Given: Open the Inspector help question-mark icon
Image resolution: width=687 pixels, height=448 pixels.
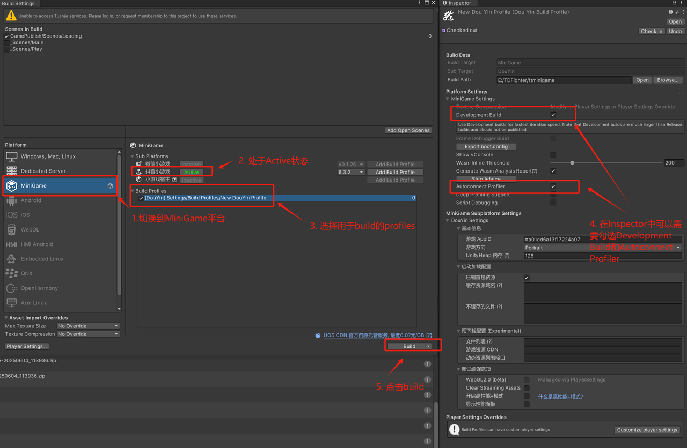Looking at the screenshot, I should click(x=670, y=12).
